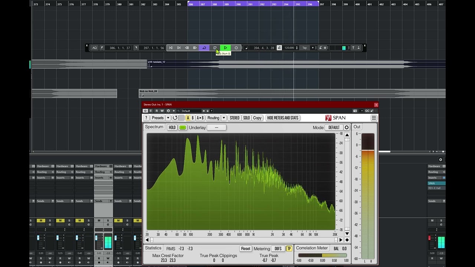Open the SPAN hamburger menu icon
The image size is (475, 267).
(374, 118)
